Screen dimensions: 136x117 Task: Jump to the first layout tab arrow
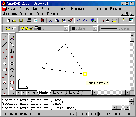point(19,93)
